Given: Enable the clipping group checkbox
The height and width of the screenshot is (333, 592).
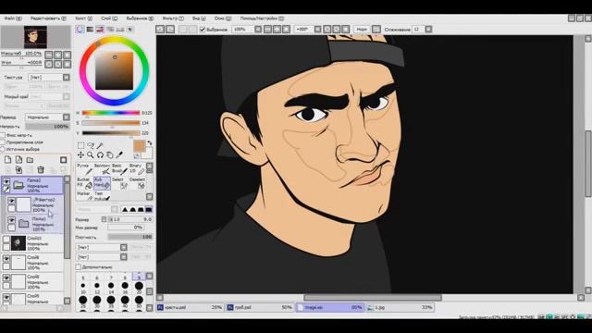Looking at the screenshot, I should click(x=3, y=142).
